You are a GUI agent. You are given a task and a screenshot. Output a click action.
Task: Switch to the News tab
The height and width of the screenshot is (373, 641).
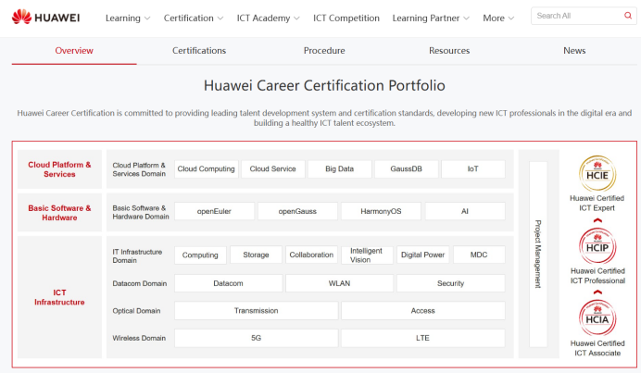[574, 51]
